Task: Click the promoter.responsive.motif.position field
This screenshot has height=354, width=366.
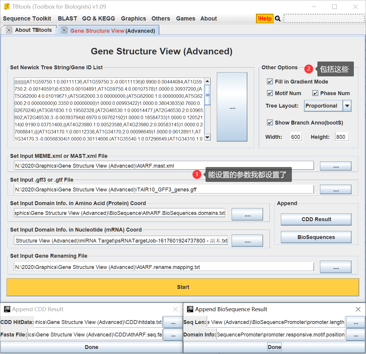Action: point(281,335)
